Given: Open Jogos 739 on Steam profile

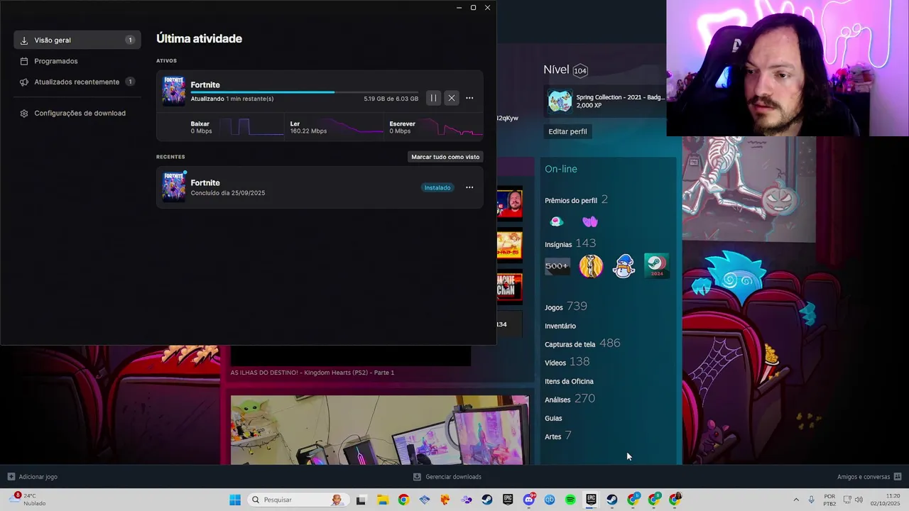Looking at the screenshot, I should pos(566,307).
